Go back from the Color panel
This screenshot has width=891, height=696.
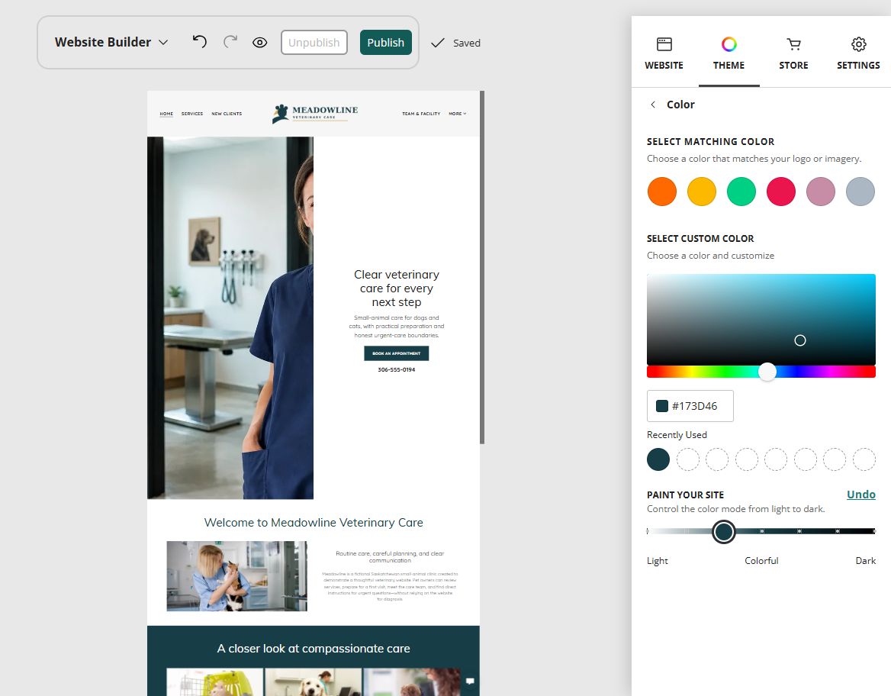pyautogui.click(x=653, y=105)
